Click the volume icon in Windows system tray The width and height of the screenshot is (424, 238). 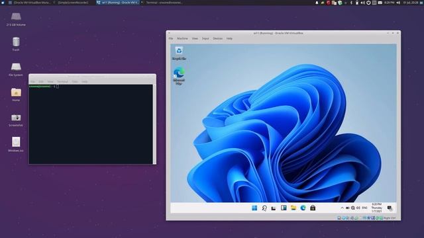click(x=358, y=208)
